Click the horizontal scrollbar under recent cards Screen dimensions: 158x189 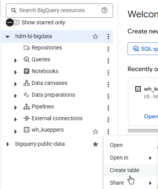143,130
